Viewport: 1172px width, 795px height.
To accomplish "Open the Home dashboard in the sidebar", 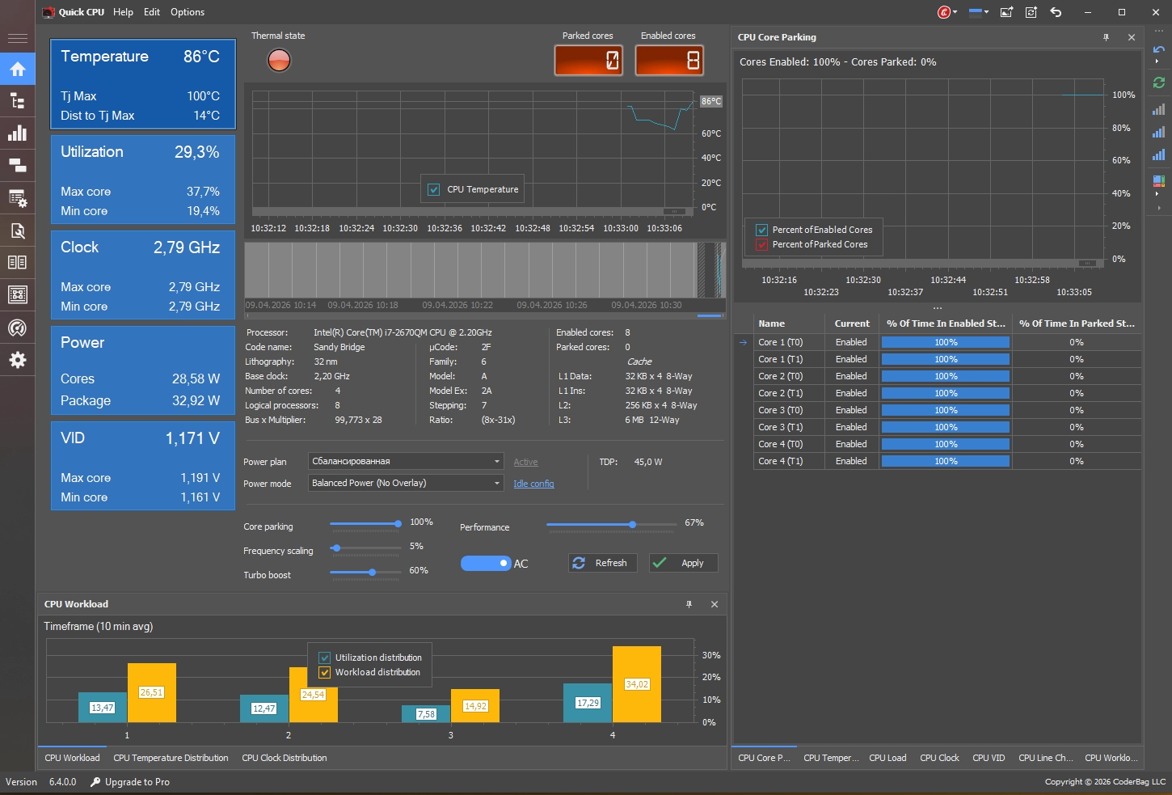I will coord(17,70).
